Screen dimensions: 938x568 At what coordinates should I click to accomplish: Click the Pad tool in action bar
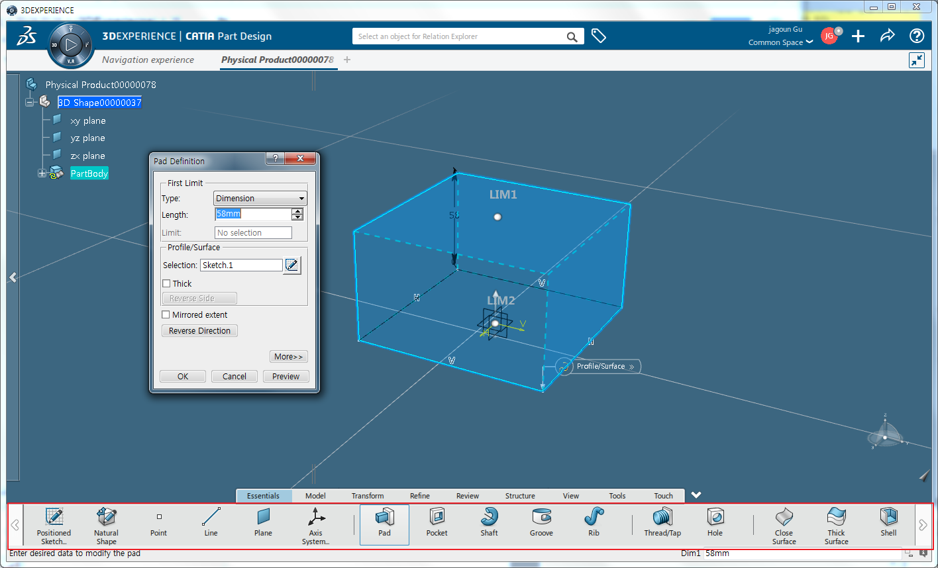point(384,525)
